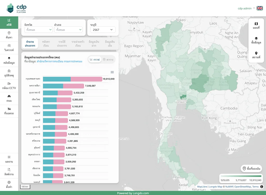Viewport: 266px width, 195px height.
Task: Click the 4,406,200 value label
Action: pyautogui.click(x=73, y=134)
